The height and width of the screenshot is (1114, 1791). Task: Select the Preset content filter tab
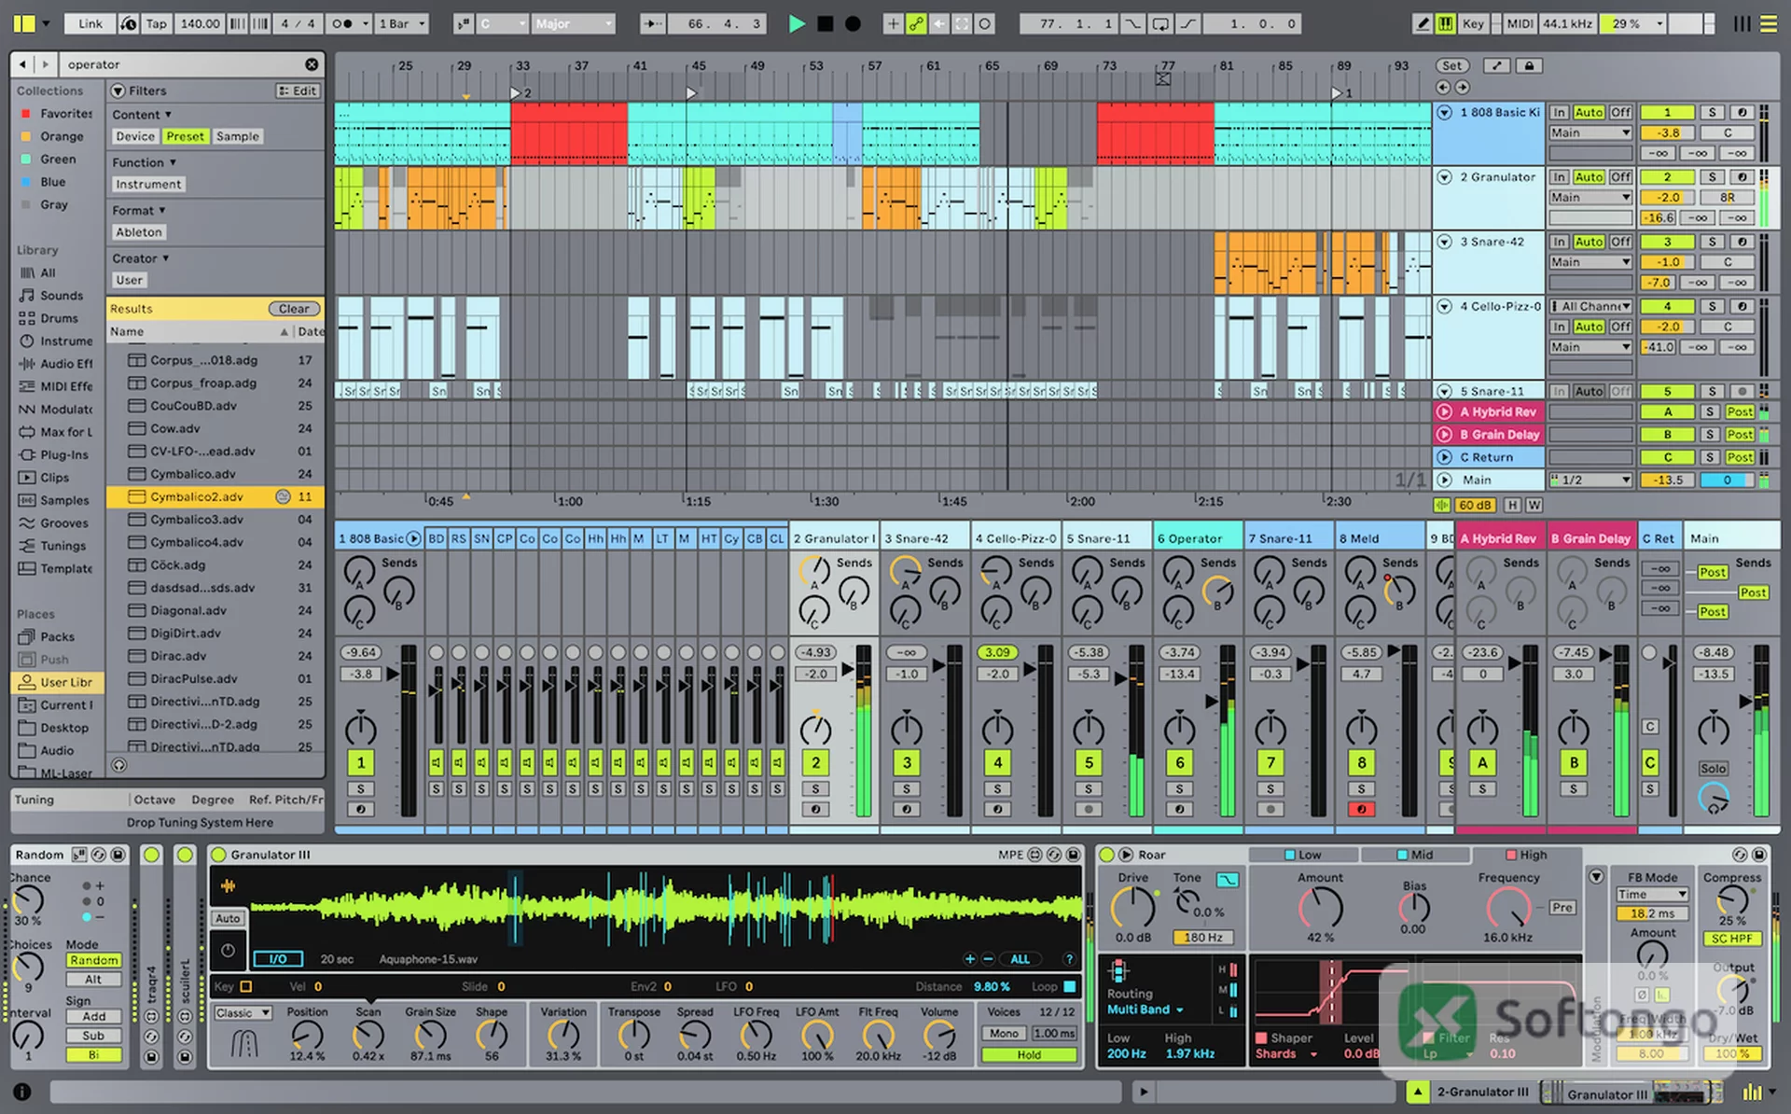(x=185, y=136)
